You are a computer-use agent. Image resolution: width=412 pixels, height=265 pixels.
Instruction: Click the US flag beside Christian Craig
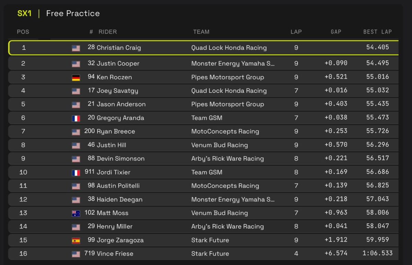tap(76, 48)
